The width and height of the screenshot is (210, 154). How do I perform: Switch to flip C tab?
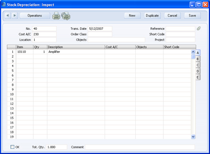(x=198, y=65)
